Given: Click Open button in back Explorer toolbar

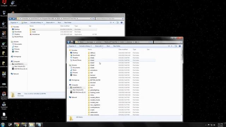Looking at the screenshot, I should coord(24,23).
